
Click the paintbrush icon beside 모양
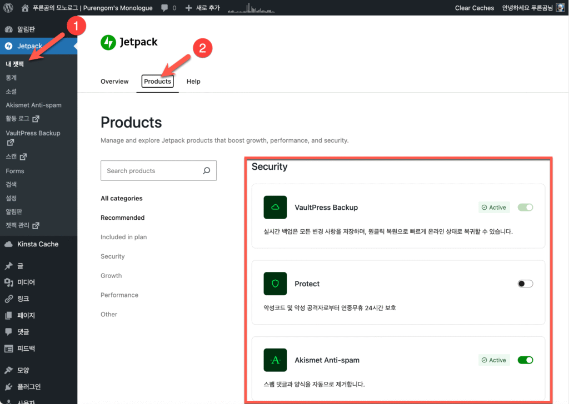click(9, 370)
